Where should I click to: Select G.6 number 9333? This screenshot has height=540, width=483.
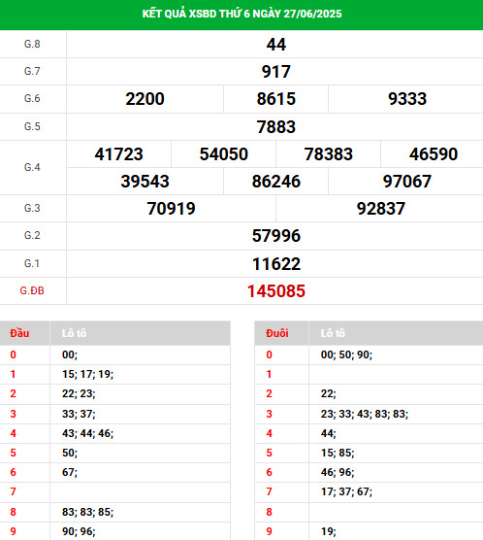(x=407, y=99)
